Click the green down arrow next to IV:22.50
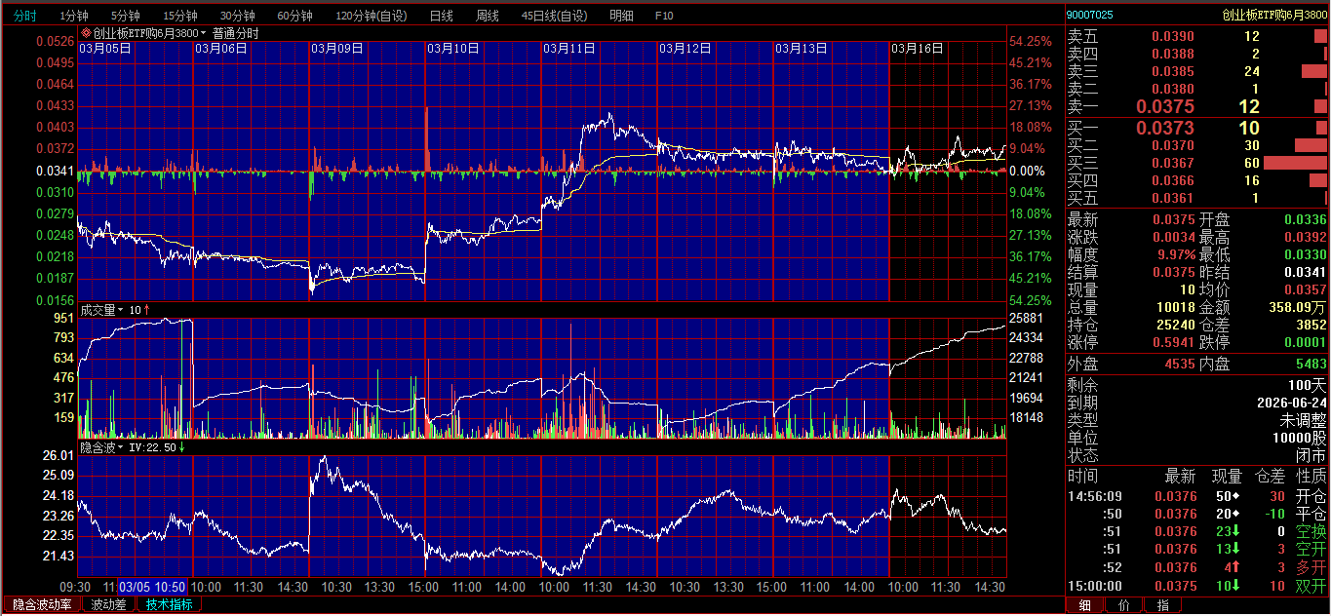Screen dimensions: 1331x616 point(181,447)
